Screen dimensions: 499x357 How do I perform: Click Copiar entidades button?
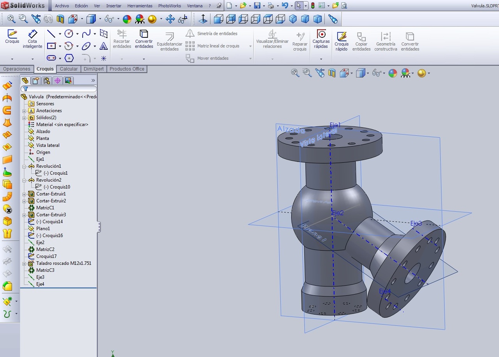click(x=361, y=42)
